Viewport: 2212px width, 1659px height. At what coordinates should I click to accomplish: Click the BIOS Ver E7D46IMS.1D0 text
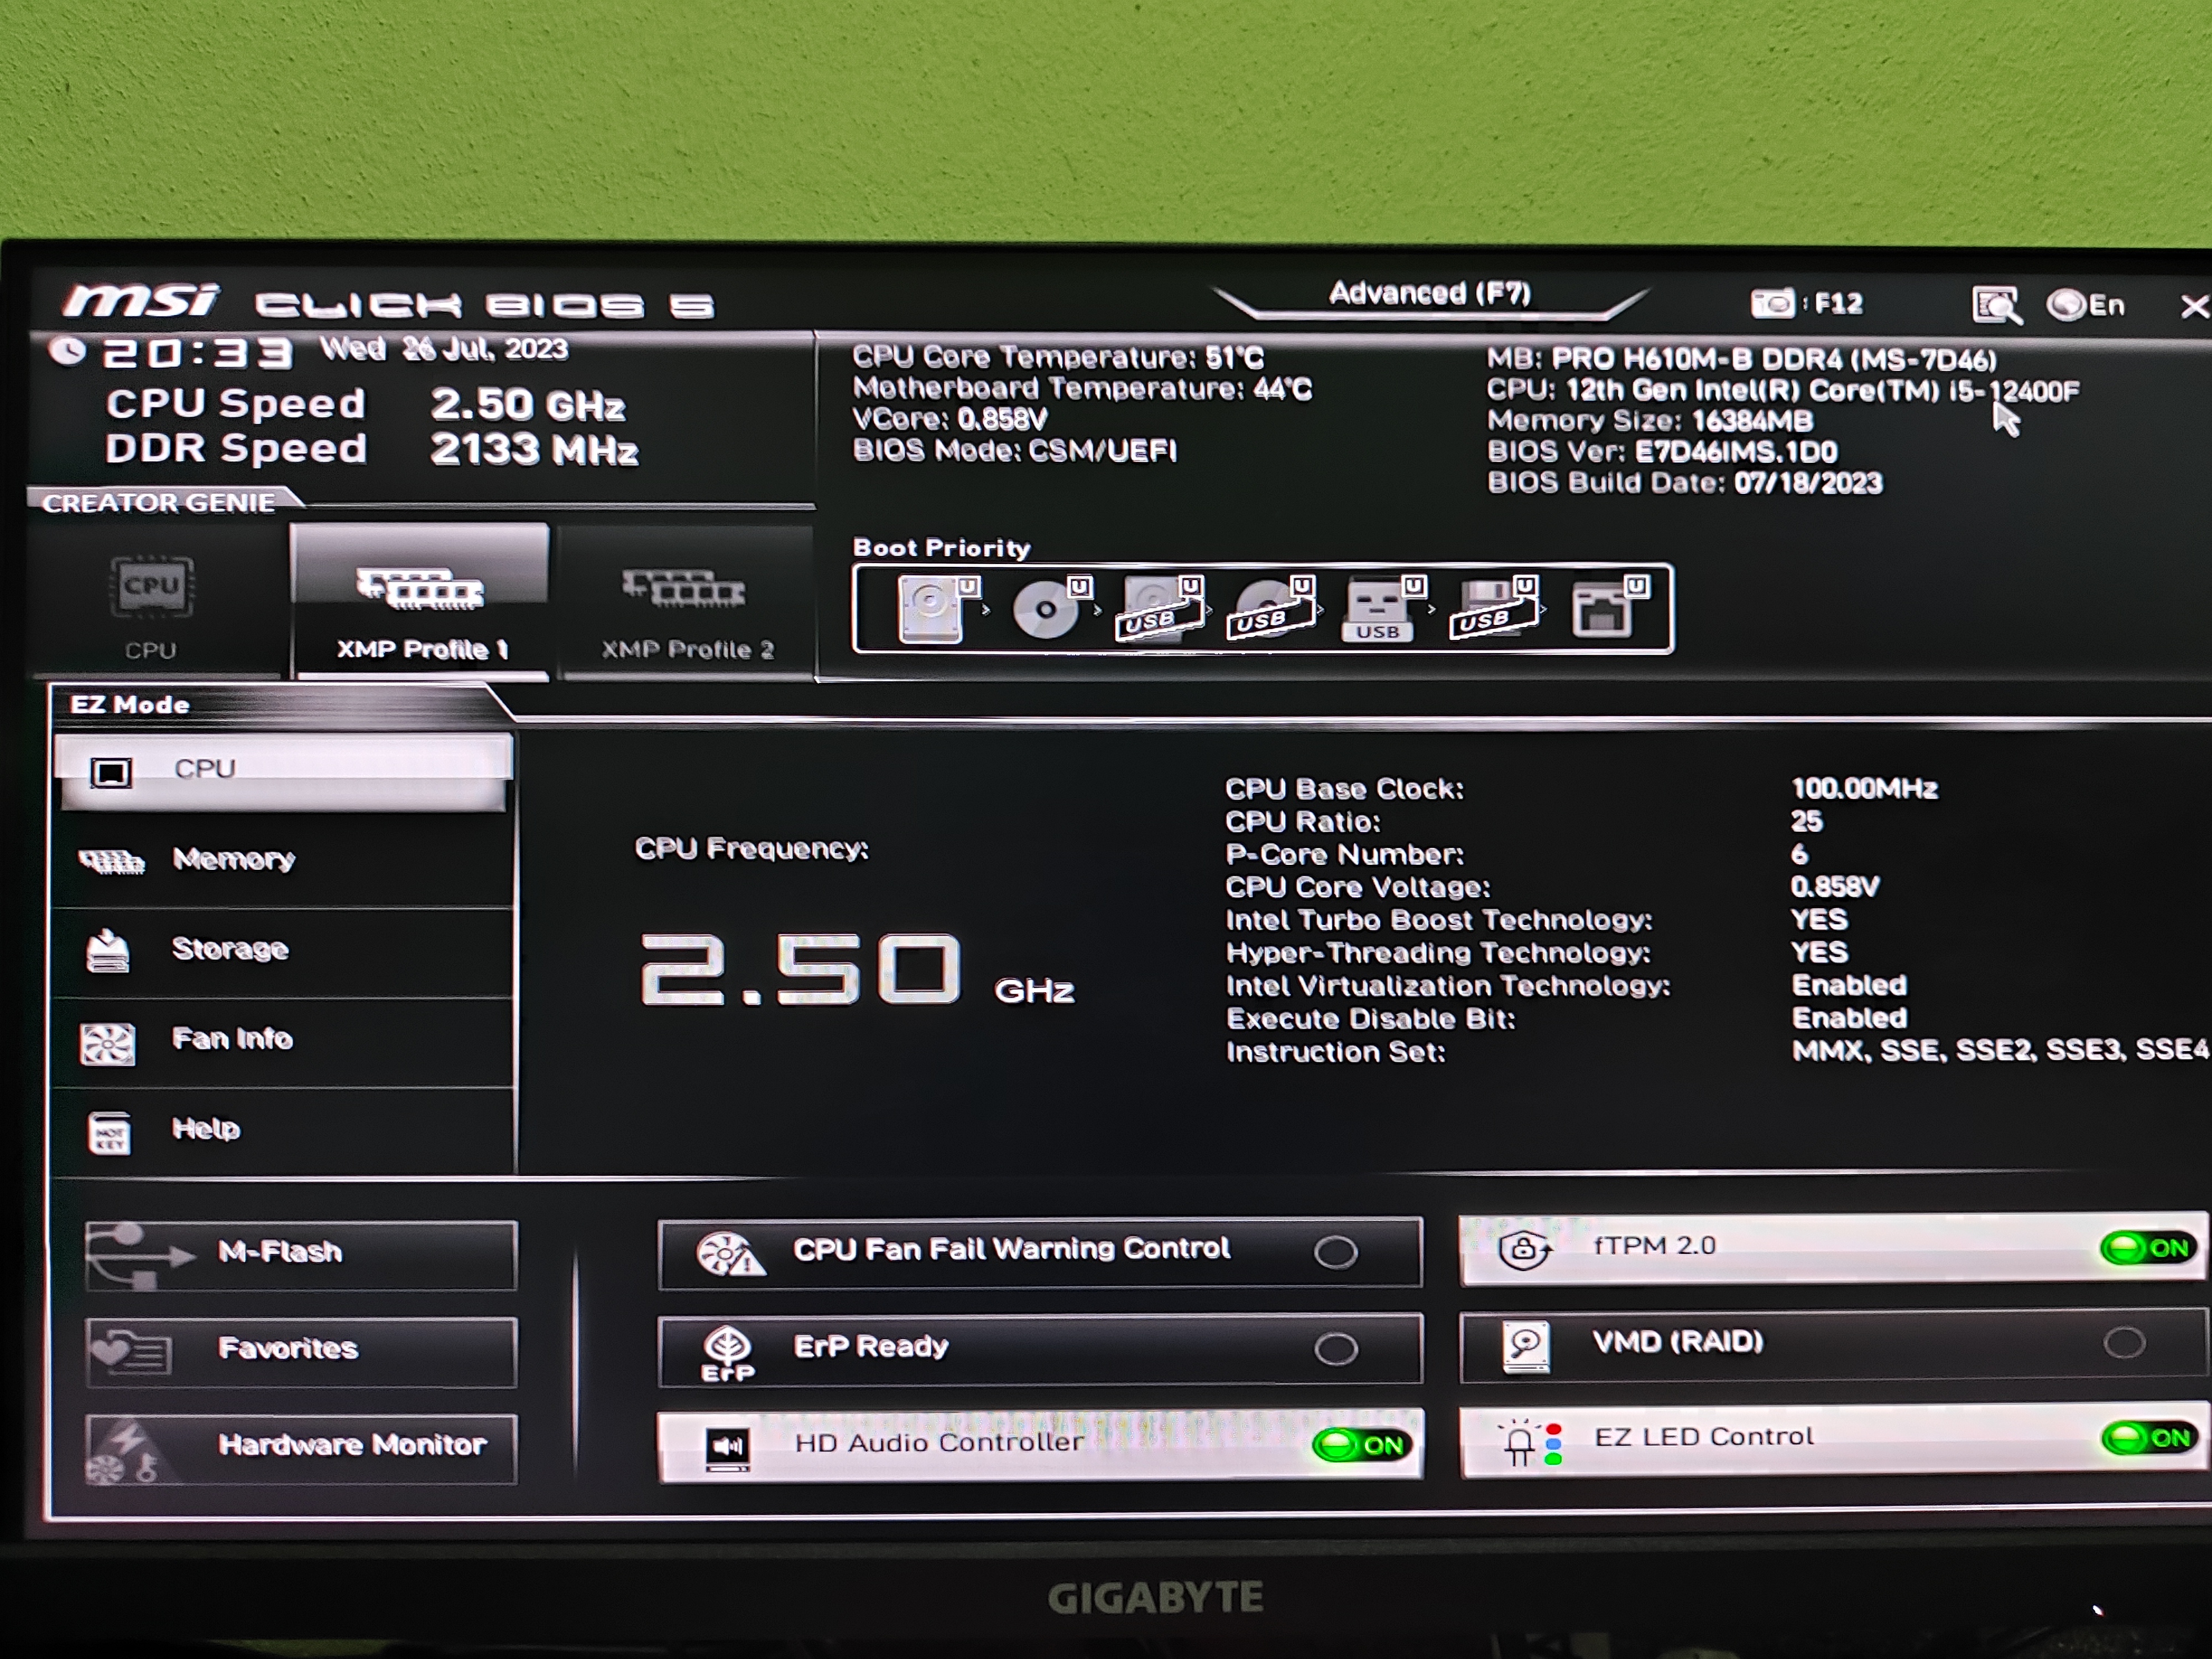click(x=1662, y=452)
